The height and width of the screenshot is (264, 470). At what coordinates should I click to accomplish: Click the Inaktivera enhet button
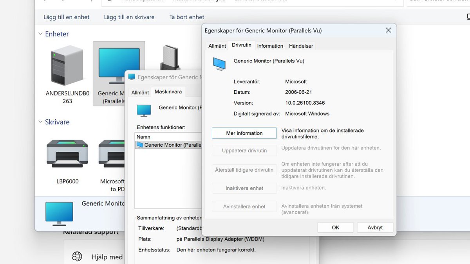pos(244,188)
